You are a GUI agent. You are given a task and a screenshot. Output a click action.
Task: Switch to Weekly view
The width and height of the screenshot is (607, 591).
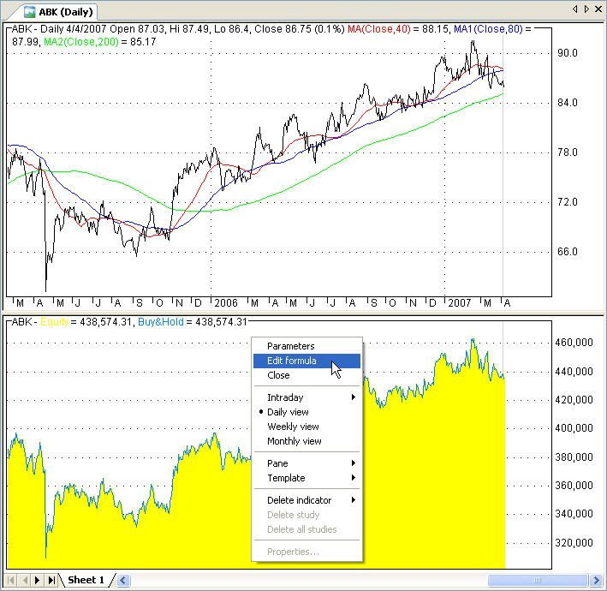coord(293,427)
